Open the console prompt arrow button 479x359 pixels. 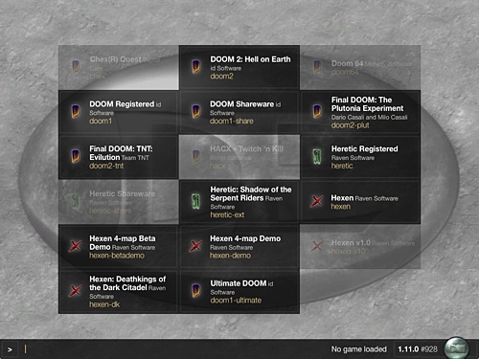(10, 349)
